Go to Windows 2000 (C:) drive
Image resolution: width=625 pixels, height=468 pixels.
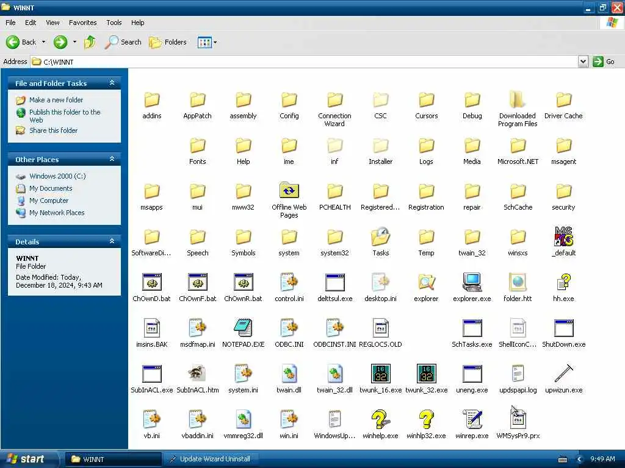57,176
